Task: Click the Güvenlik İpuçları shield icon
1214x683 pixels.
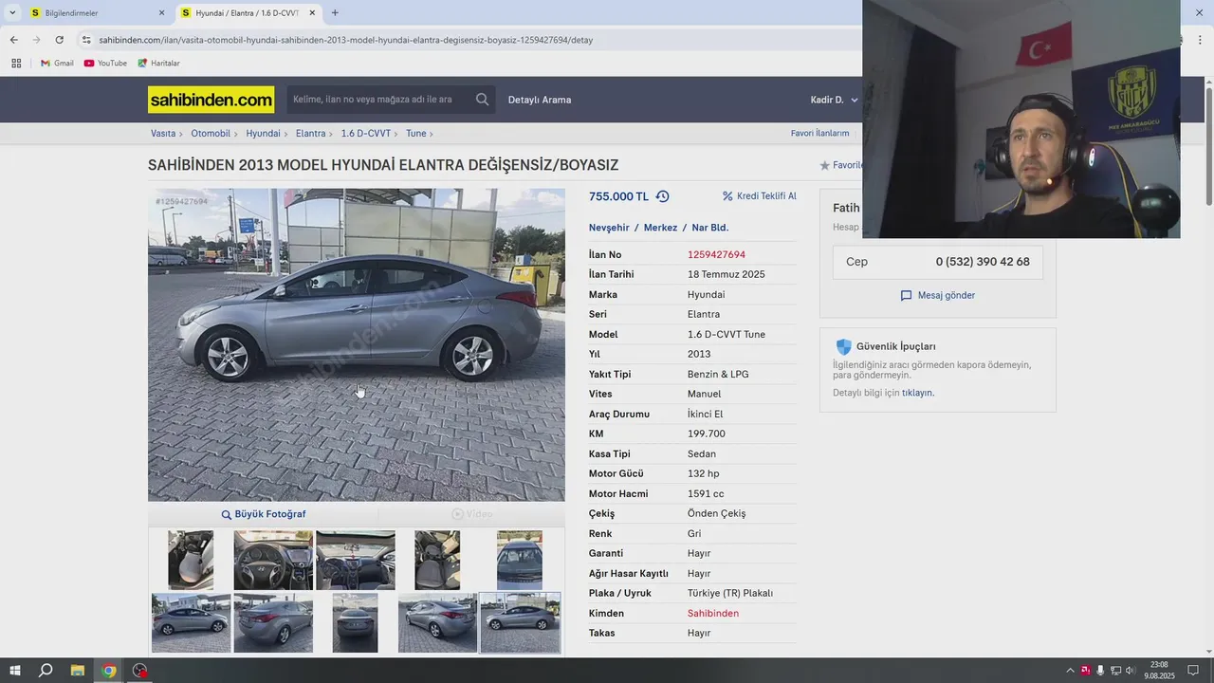Action: (843, 347)
